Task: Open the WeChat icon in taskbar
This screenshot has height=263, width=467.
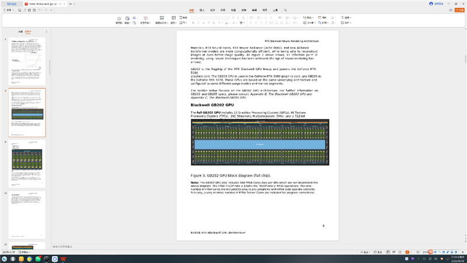Action: tap(38, 259)
